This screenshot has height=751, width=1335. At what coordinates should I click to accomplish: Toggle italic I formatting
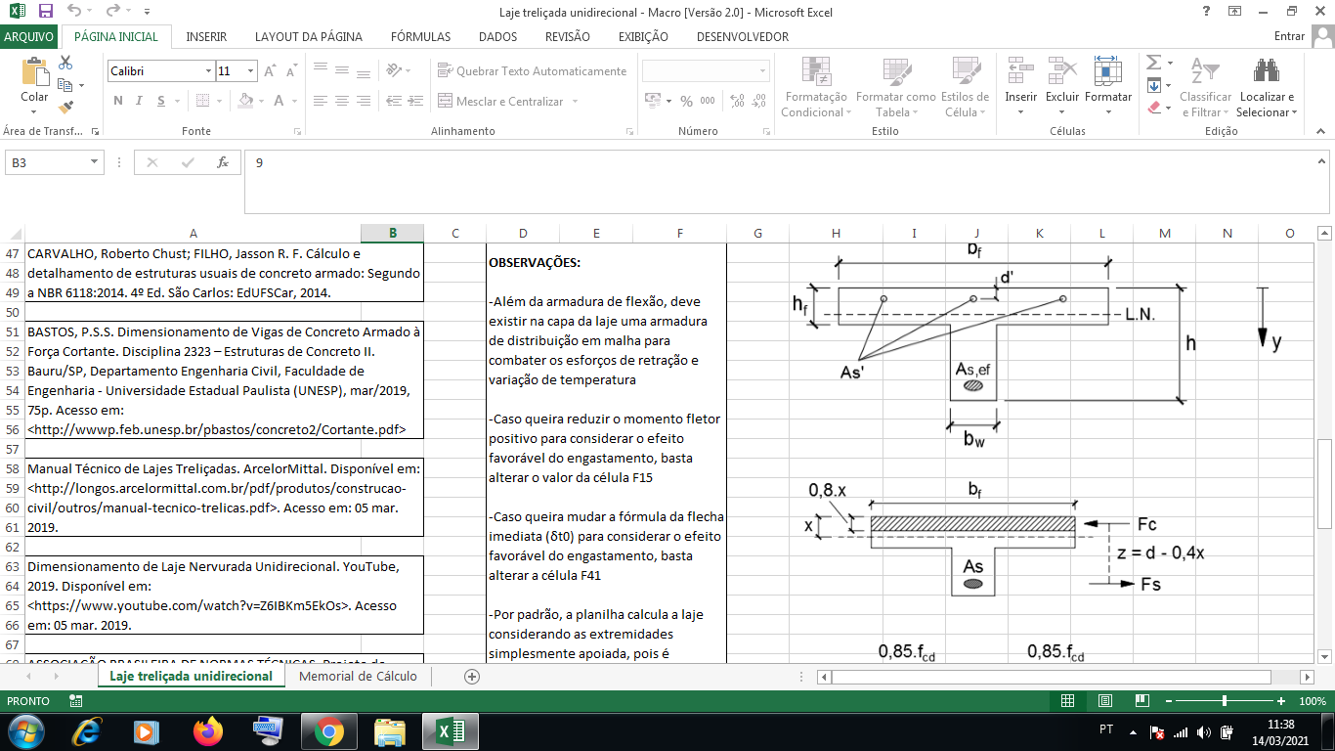coord(140,101)
